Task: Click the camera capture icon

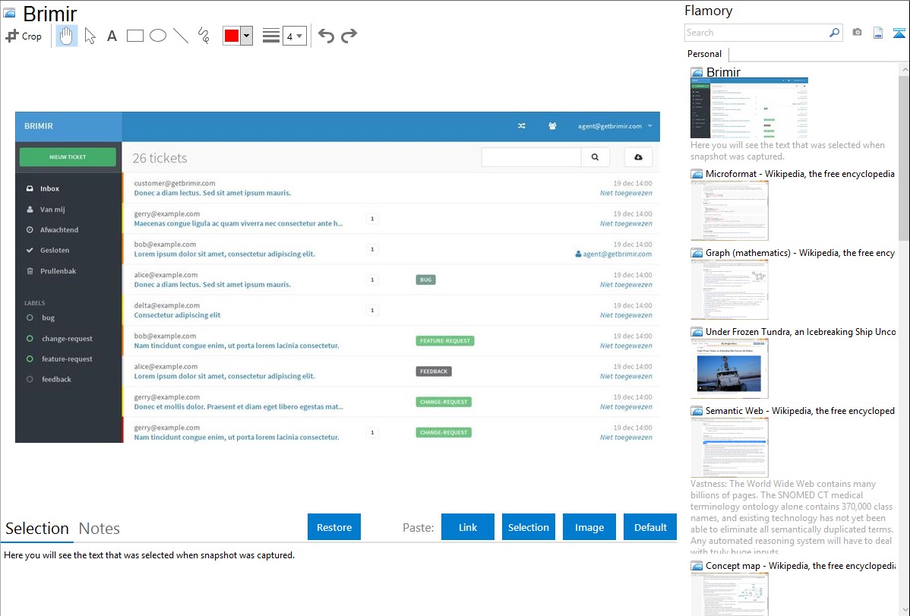Action: [857, 33]
